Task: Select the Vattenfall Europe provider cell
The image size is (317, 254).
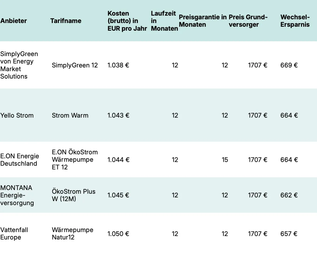Action: (14, 234)
